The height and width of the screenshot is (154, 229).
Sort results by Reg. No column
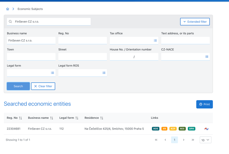tap(20, 118)
